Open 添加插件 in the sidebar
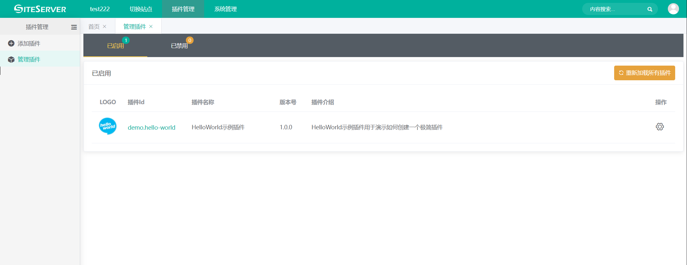 coord(29,44)
